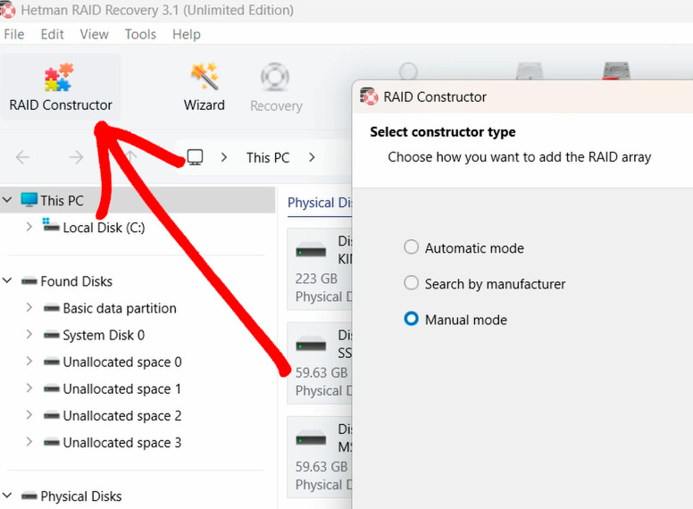Expand Basic data partition node

point(29,307)
